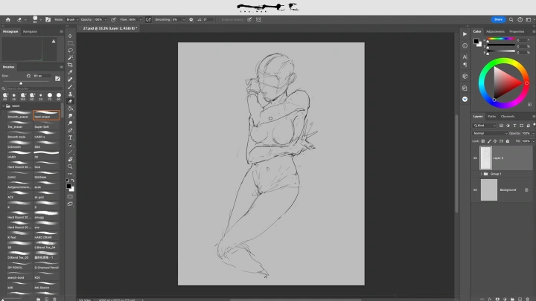Open the Help question mark icon
Viewport: 536px width, 301px height.
click(520, 20)
